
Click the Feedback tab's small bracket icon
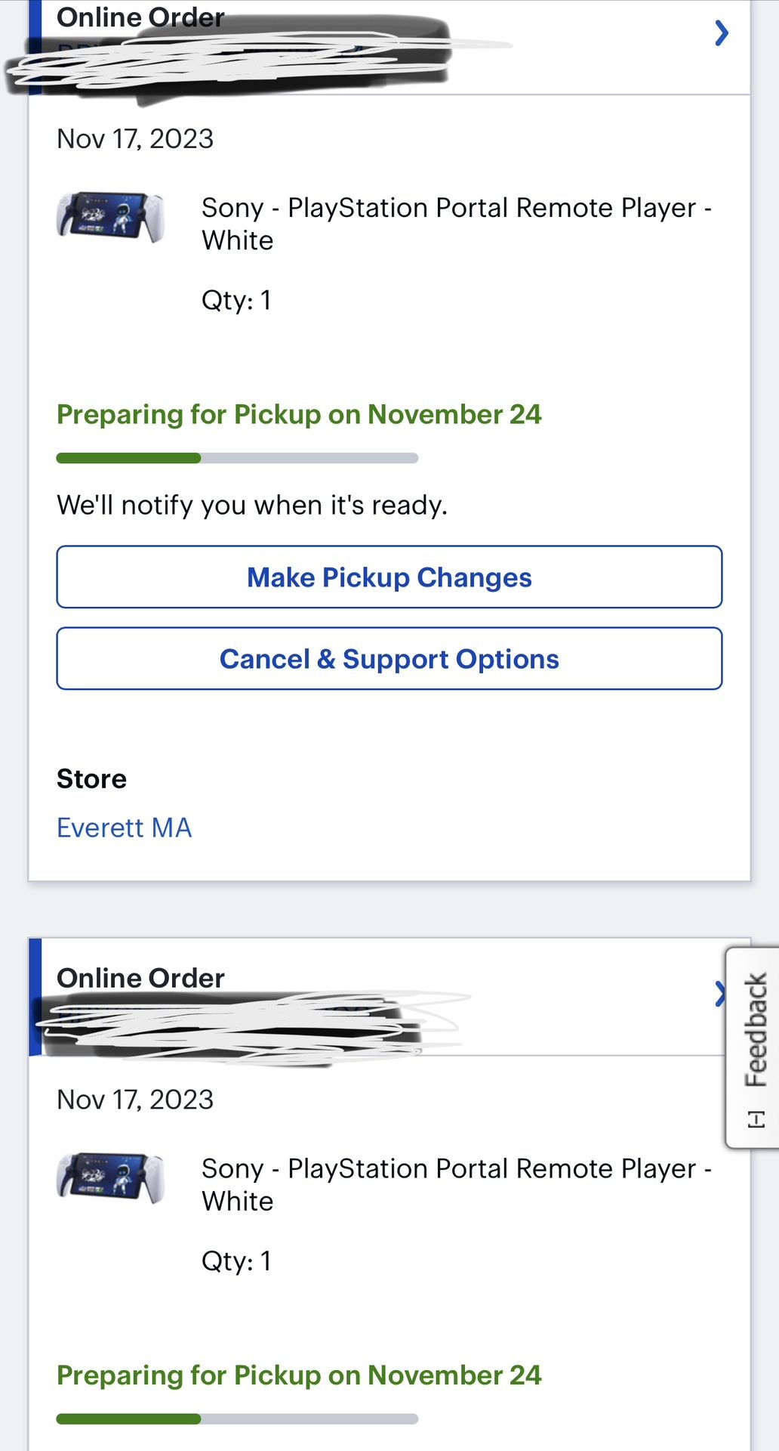point(756,1119)
